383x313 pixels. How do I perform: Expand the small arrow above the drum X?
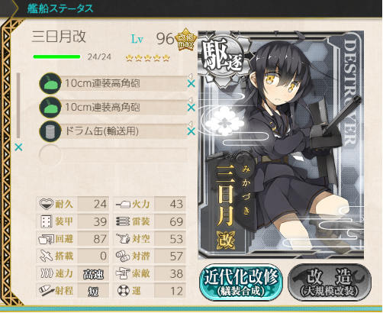pyautogui.click(x=190, y=124)
